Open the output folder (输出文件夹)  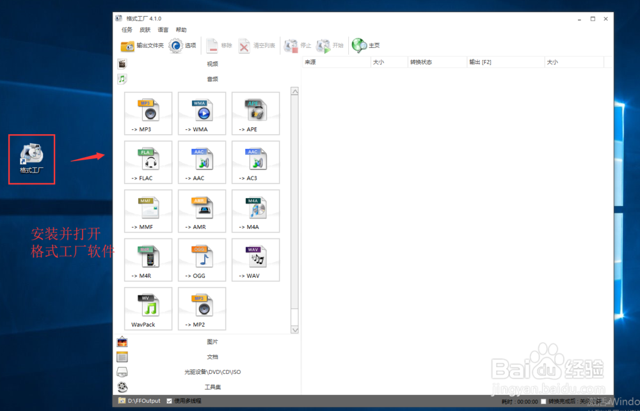click(x=142, y=45)
